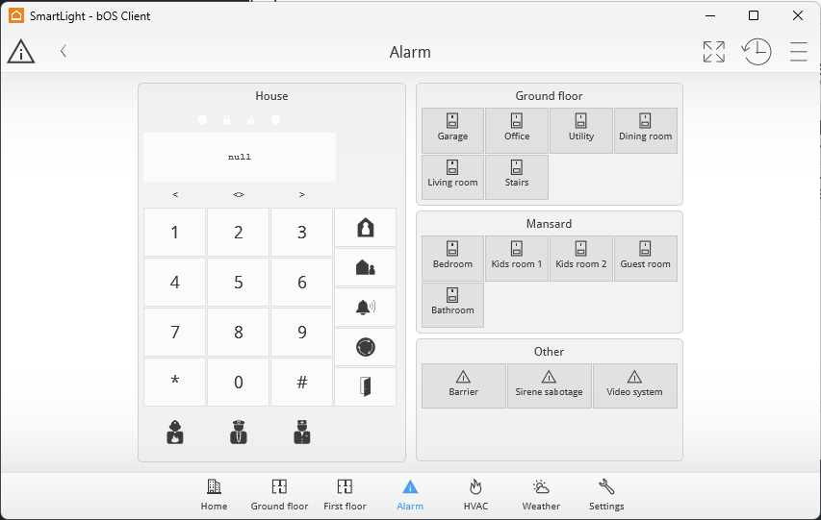Click the door exit icon on keypad

366,386
